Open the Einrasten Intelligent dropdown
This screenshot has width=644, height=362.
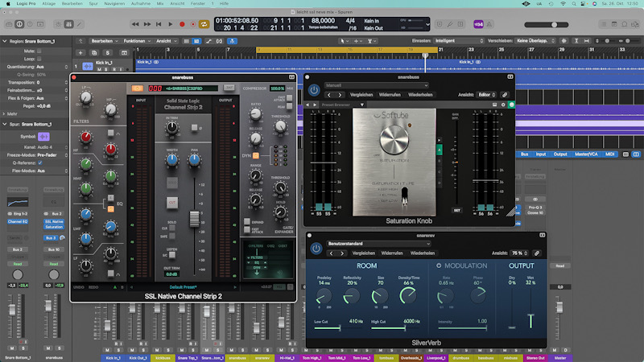(459, 41)
